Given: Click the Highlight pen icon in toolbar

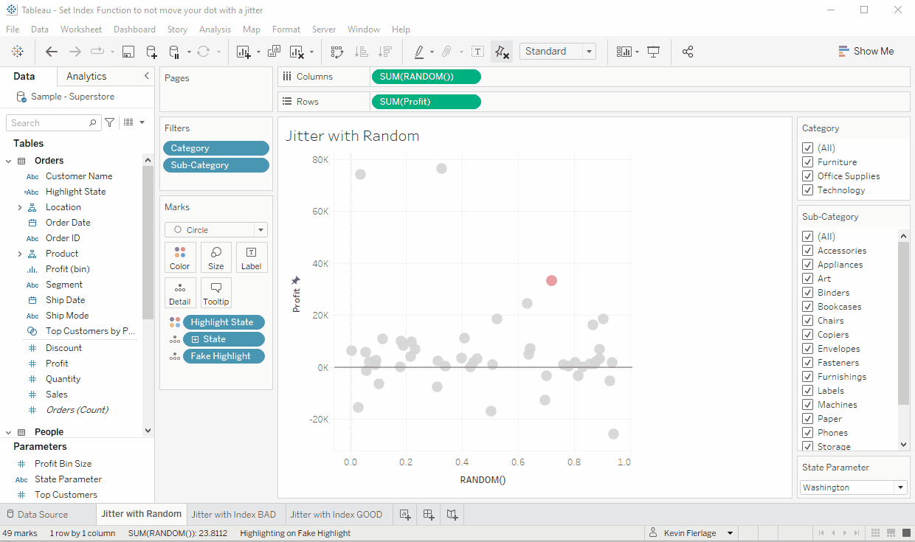Looking at the screenshot, I should pos(419,52).
